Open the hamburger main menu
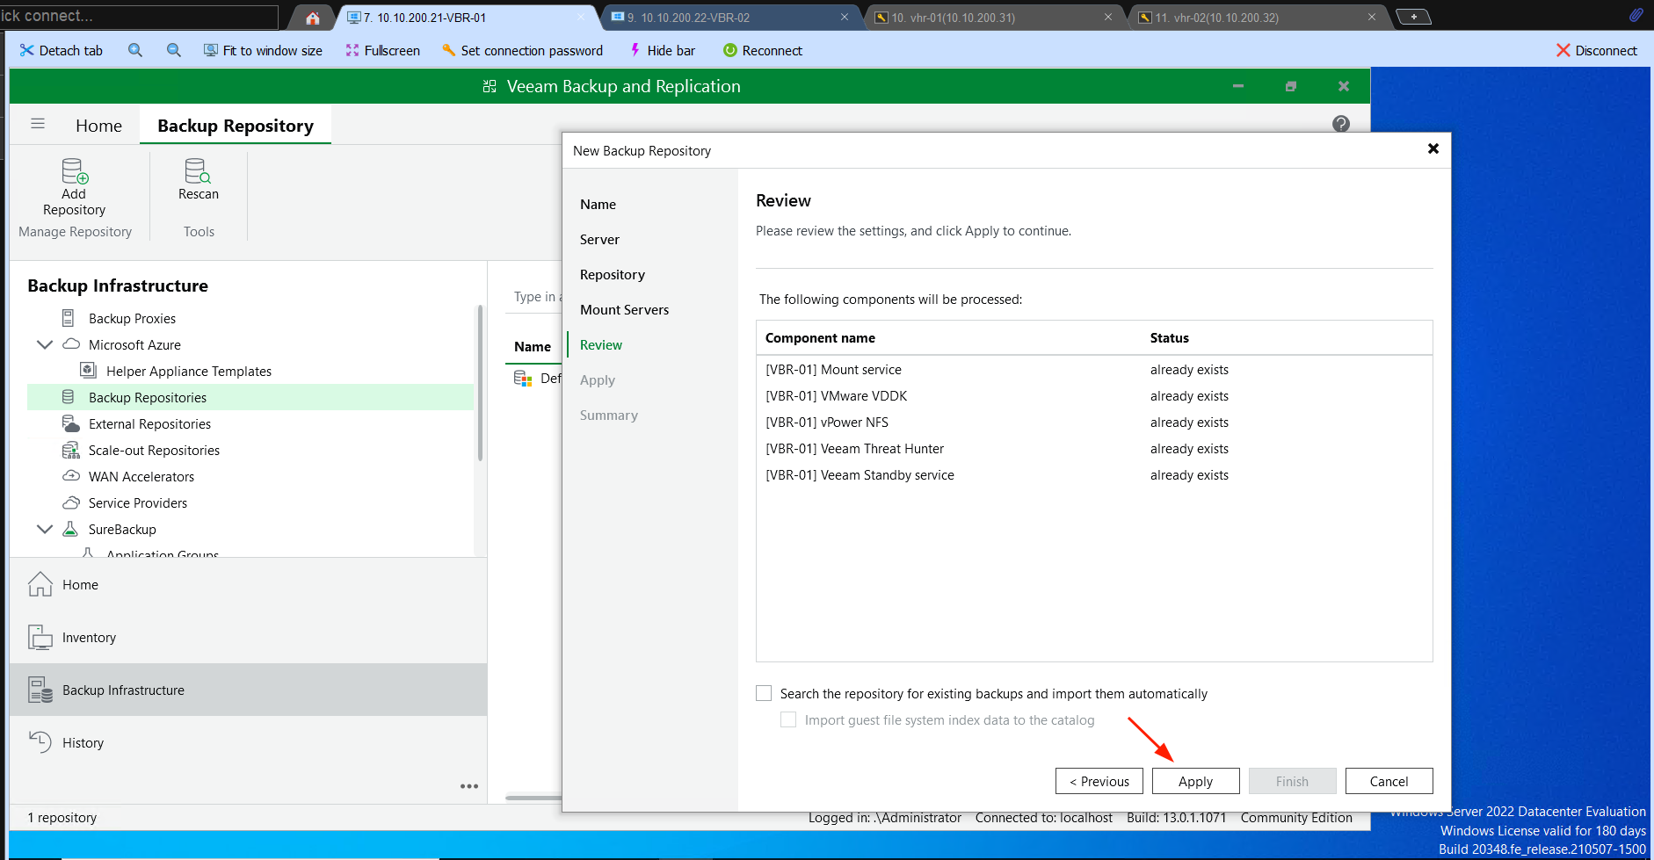The width and height of the screenshot is (1654, 860). point(38,124)
